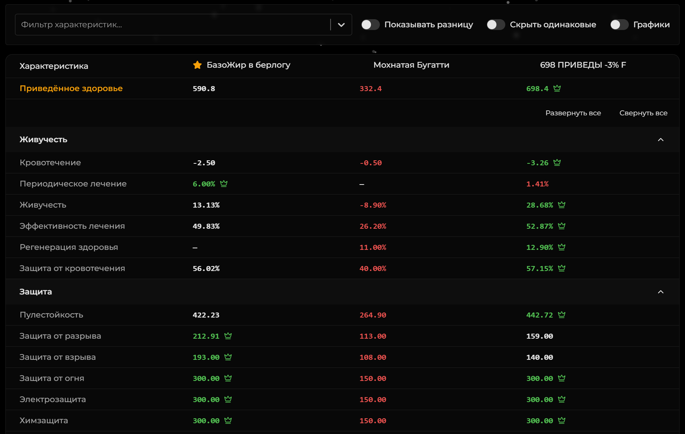
Task: Click the star icon beside БазоЖир в берлогу
Action: [x=197, y=65]
